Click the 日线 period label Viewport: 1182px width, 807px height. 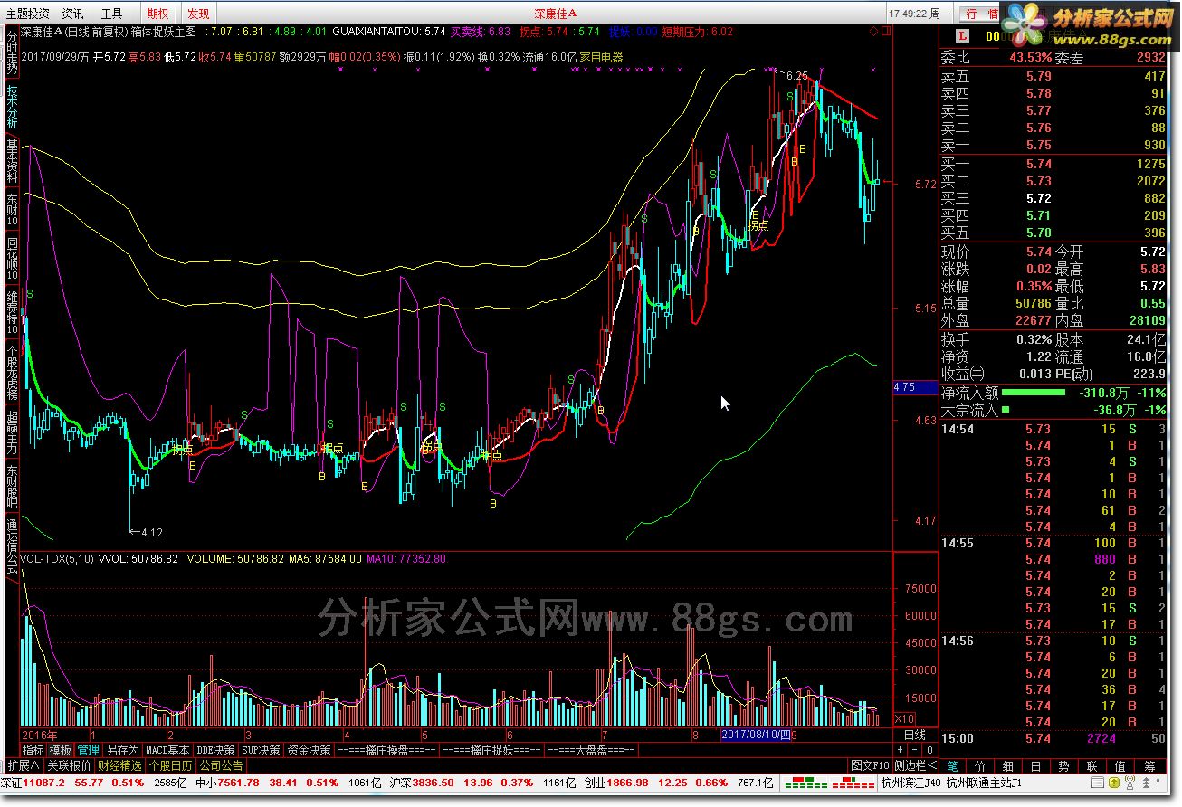[915, 735]
